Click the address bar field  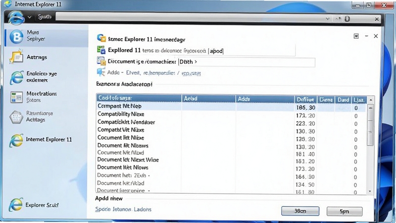(x=190, y=17)
